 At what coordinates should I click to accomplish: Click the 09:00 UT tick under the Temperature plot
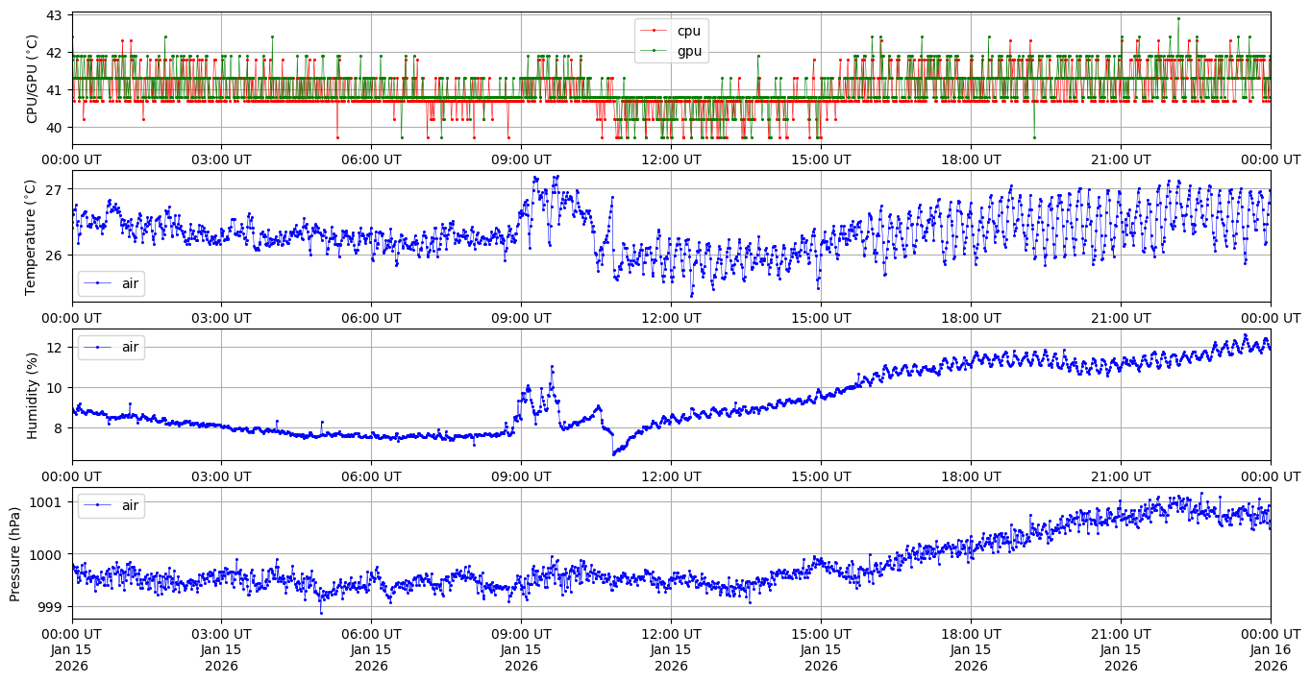click(521, 317)
